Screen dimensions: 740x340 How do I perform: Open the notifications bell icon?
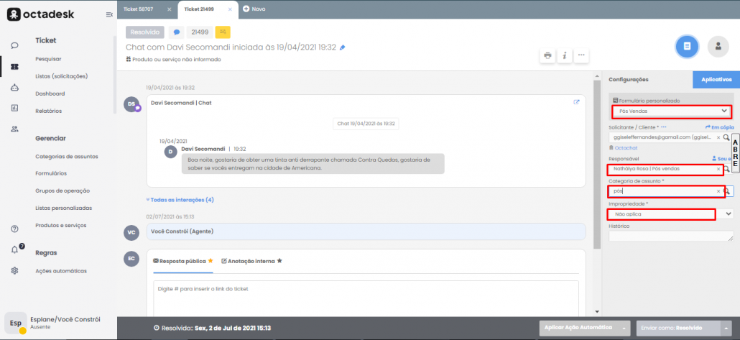pyautogui.click(x=14, y=249)
